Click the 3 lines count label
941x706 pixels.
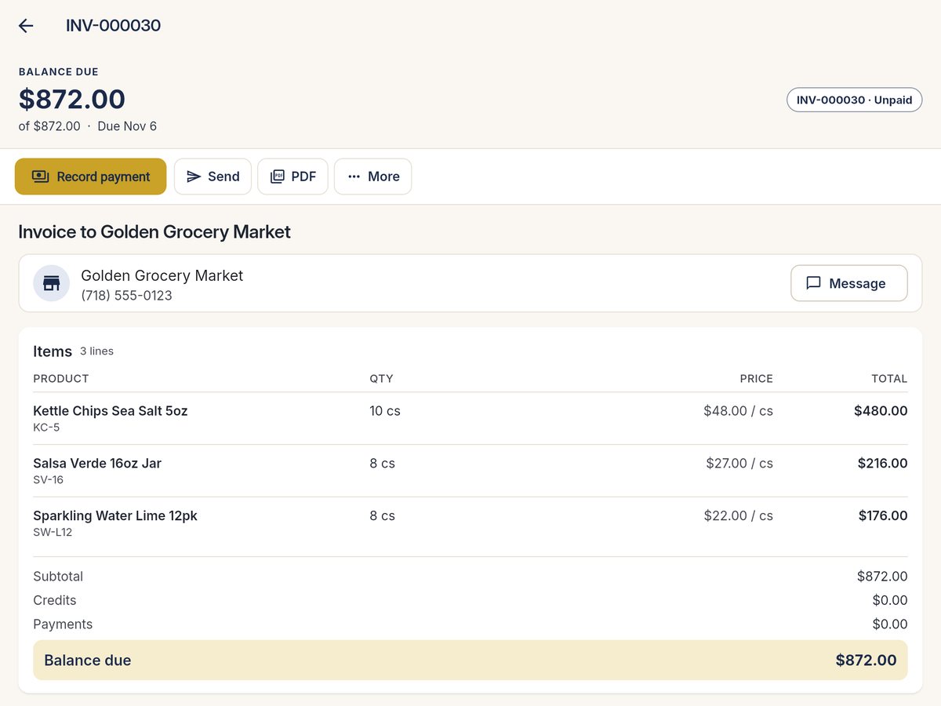tap(96, 351)
